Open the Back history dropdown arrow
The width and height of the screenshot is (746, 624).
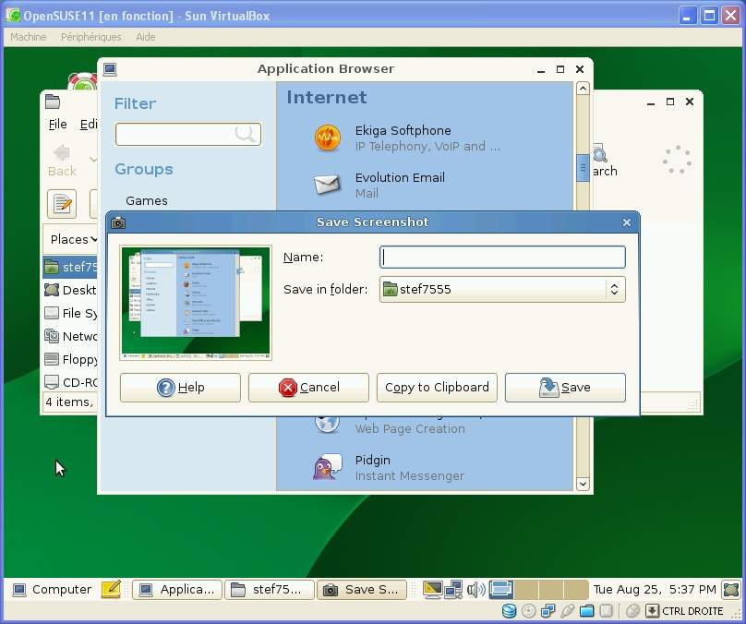[x=92, y=160]
